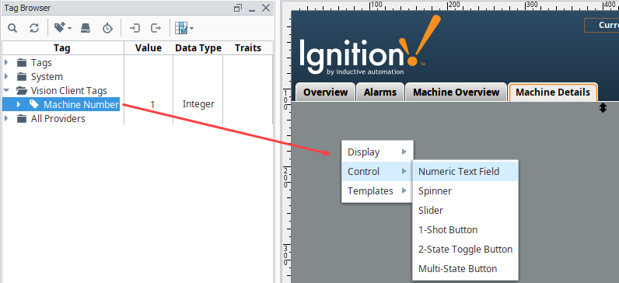Close the Tag Browser panel
Viewport: 619px width, 283px height.
[266, 8]
